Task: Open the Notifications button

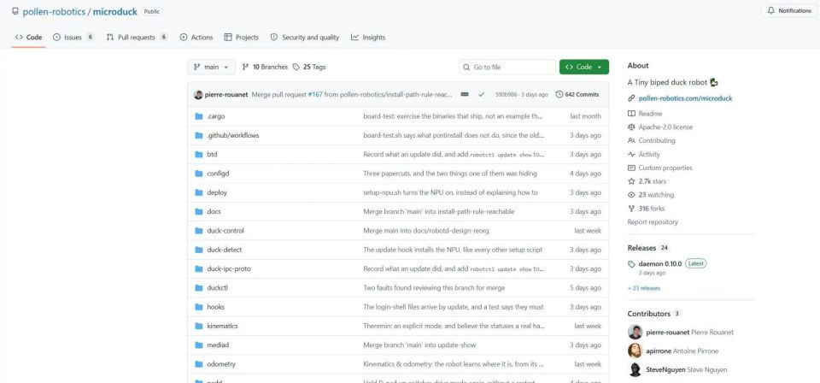Action: pyautogui.click(x=789, y=10)
